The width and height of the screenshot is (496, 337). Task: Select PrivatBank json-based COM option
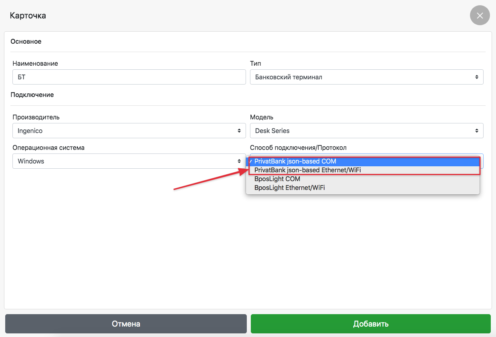[x=295, y=161]
